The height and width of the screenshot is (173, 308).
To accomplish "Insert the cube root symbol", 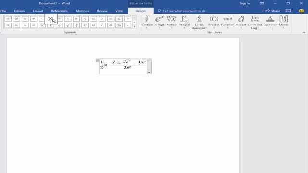I will click(x=76, y=25).
